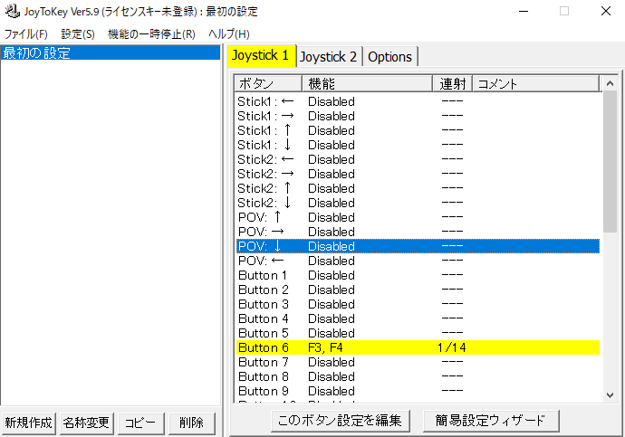Click the このボタン設定を編集 button
Image resolution: width=625 pixels, height=437 pixels.
click(x=340, y=421)
